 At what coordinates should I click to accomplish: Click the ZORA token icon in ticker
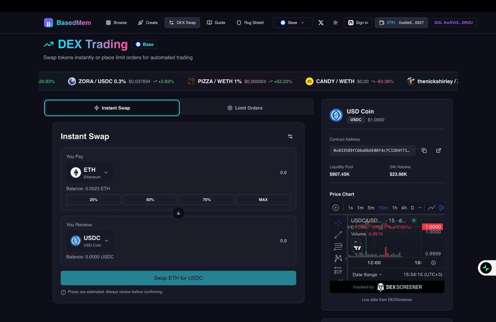point(72,81)
